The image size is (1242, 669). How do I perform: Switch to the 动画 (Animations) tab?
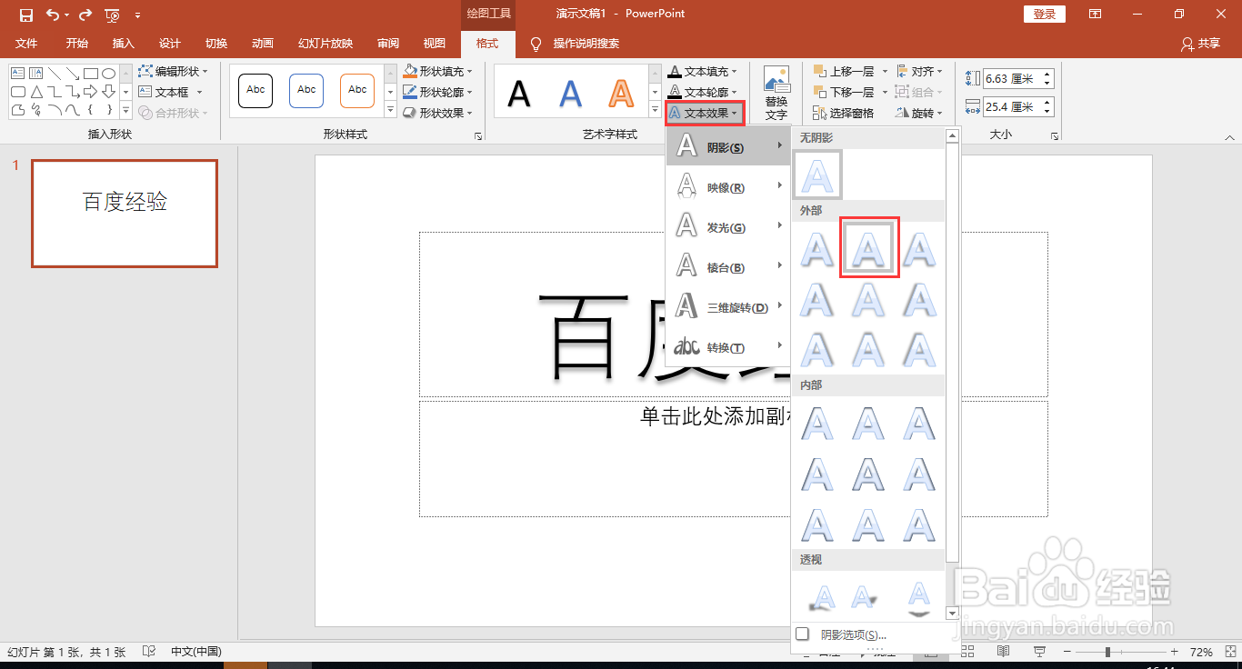262,44
